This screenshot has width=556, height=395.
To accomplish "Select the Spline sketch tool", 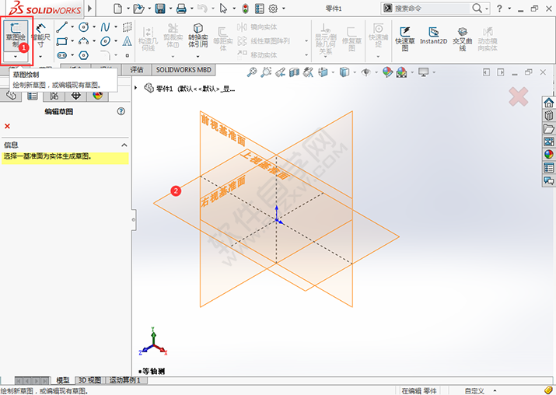I will tap(105, 27).
